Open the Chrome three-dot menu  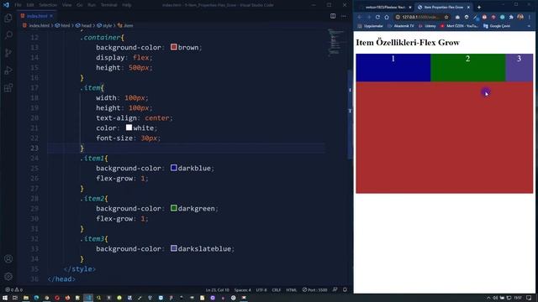530,17
